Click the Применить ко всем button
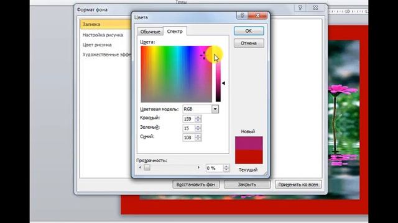The width and height of the screenshot is (398, 223). pyautogui.click(x=298, y=185)
